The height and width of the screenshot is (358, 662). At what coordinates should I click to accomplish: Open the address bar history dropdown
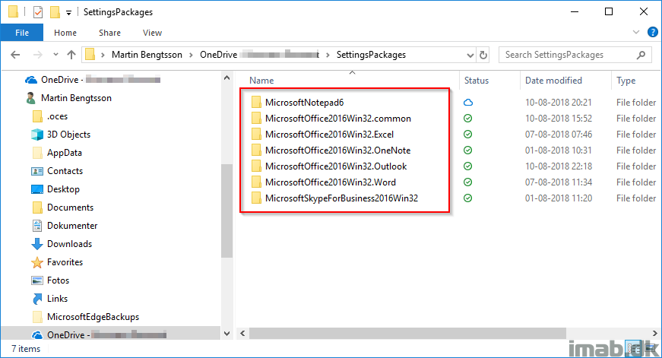(470, 55)
